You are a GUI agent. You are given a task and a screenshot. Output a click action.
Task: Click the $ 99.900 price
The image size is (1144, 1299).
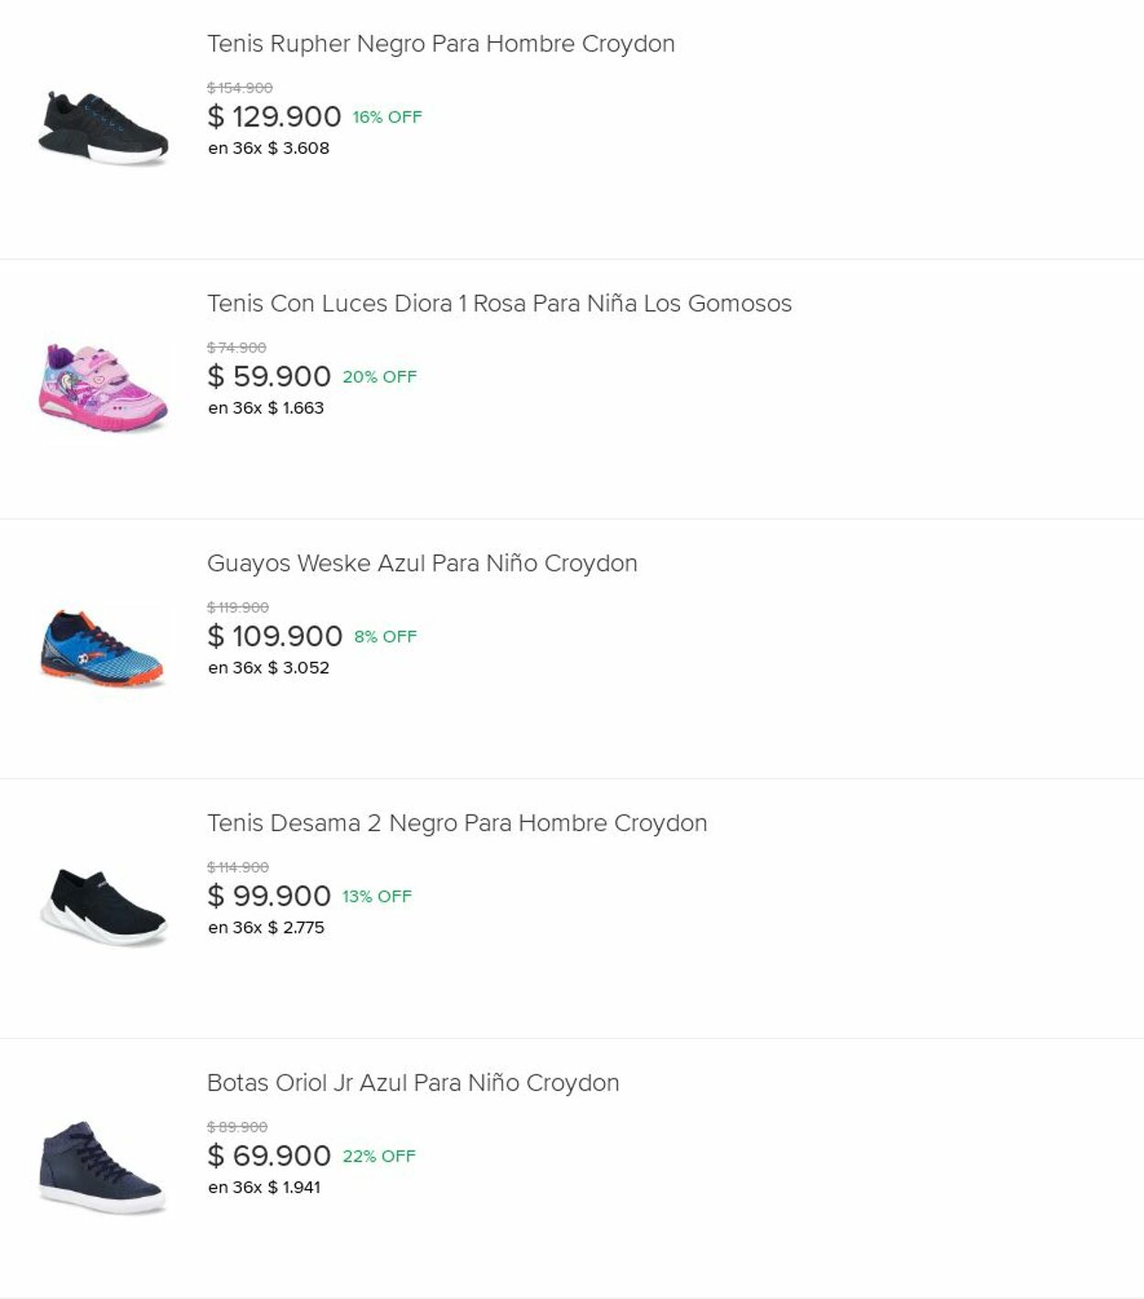point(269,896)
